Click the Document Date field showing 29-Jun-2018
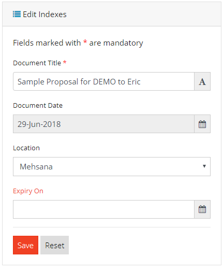The image size is (223, 271). point(103,124)
